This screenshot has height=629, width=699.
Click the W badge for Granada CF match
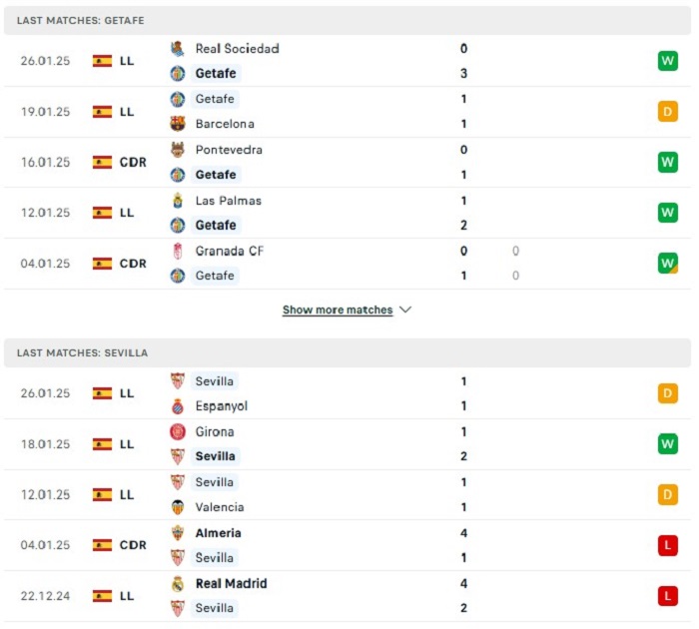[x=667, y=263]
